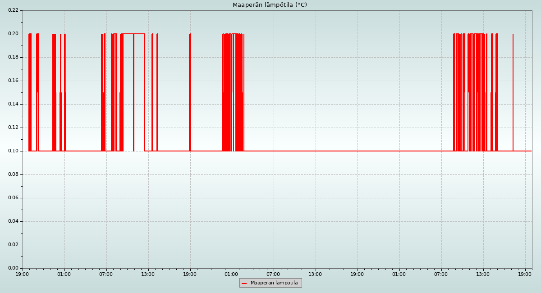Click the 0.16 y-axis tick label
This screenshot has height=293, width=541.
pyautogui.click(x=13, y=81)
